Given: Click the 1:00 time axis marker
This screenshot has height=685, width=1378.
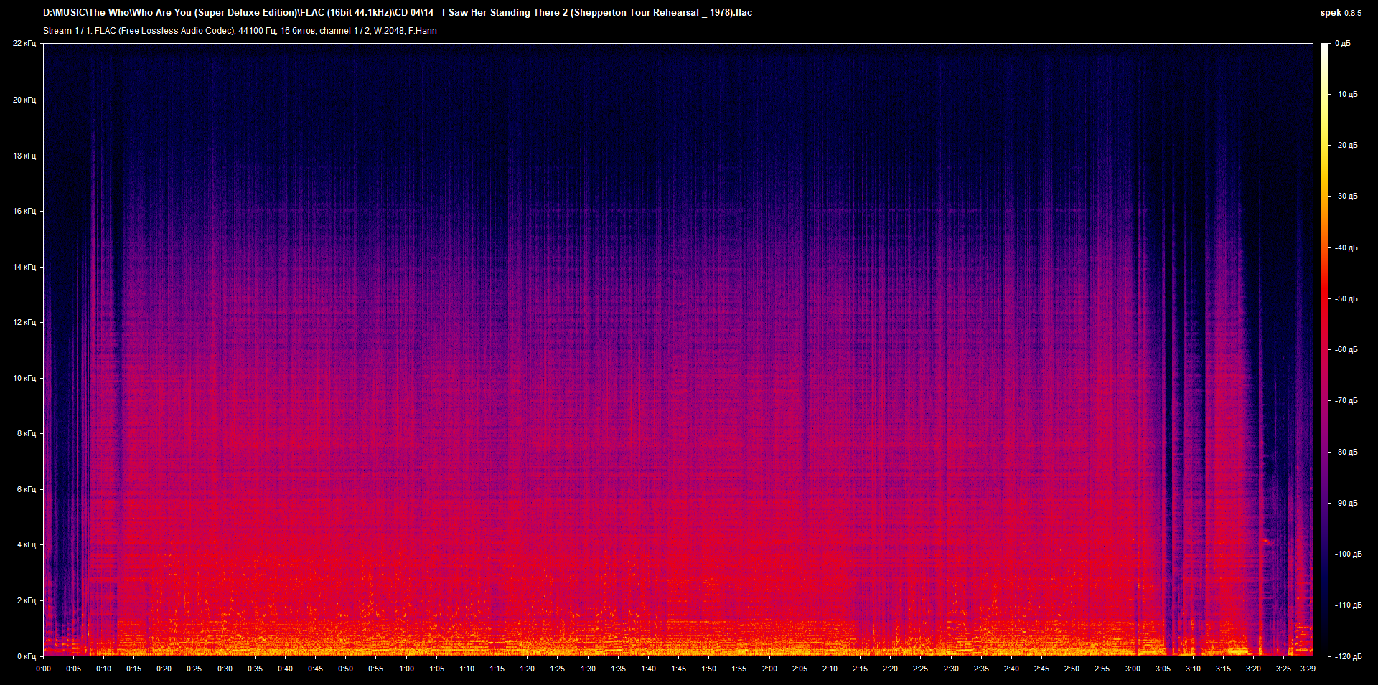Looking at the screenshot, I should [x=407, y=669].
